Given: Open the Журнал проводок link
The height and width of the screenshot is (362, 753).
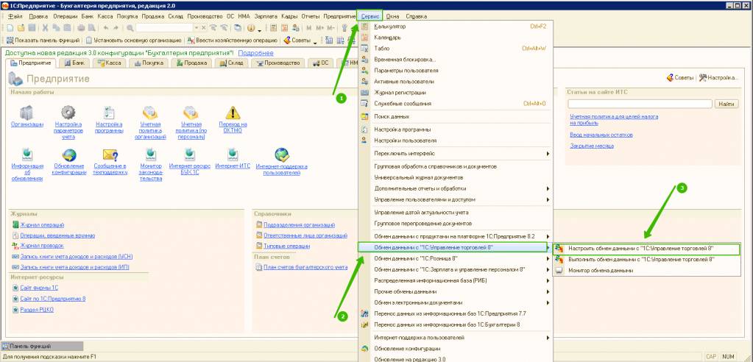Looking at the screenshot, I should [x=41, y=245].
